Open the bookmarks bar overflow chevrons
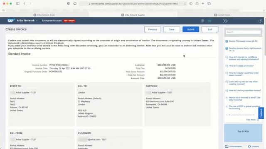Screen dimensions: 266x149 coord(264,10)
